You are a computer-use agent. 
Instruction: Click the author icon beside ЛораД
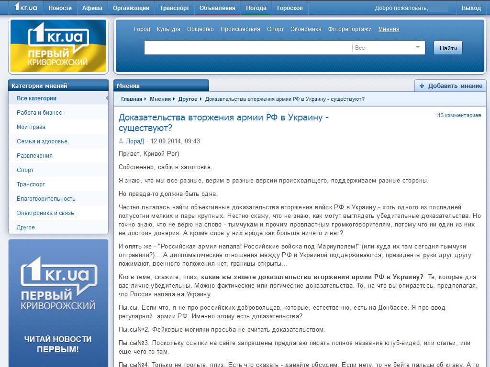(121, 141)
